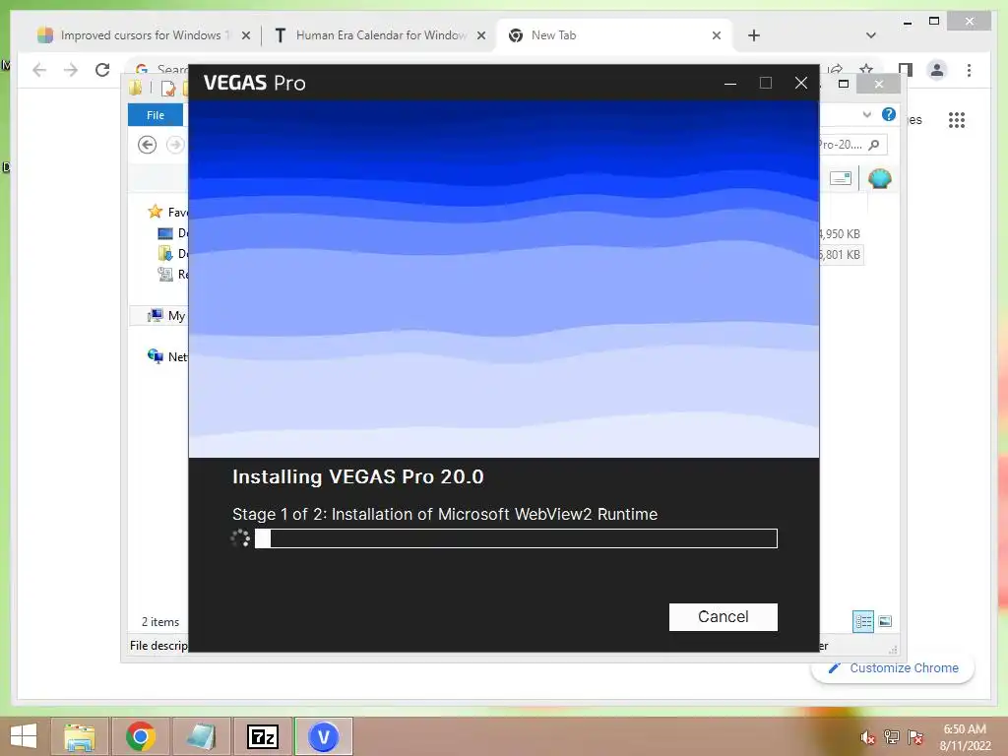Open Google apps grid
Image resolution: width=1008 pixels, height=756 pixels.
point(957,119)
